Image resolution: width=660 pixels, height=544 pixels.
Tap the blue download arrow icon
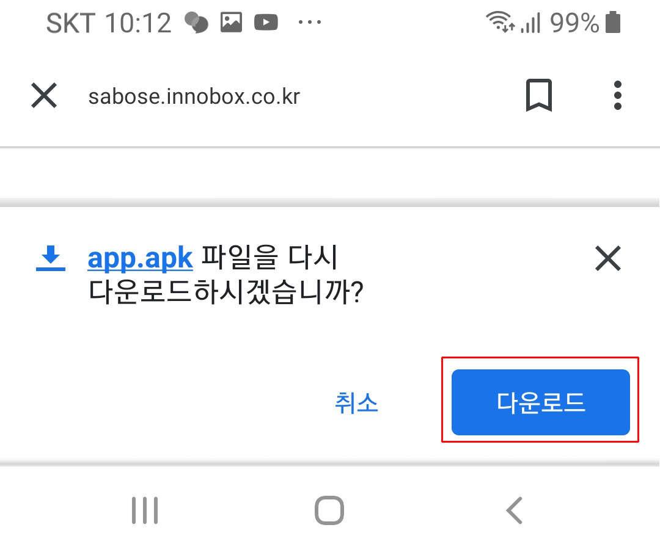point(51,258)
